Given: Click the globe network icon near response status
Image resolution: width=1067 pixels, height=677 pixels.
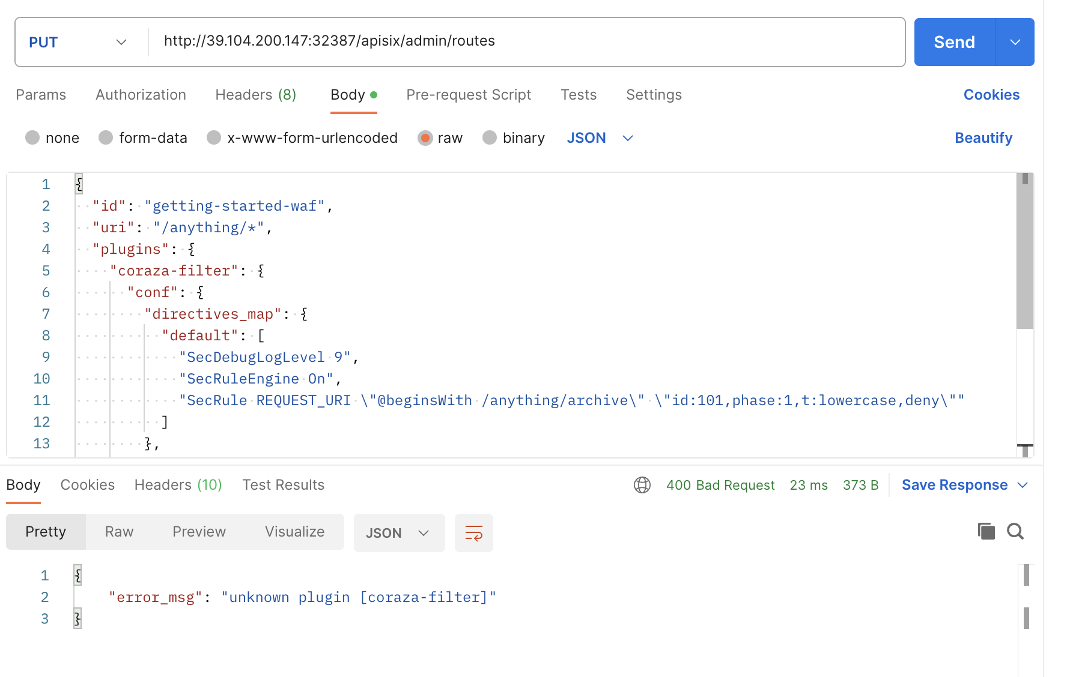Looking at the screenshot, I should click(x=642, y=485).
